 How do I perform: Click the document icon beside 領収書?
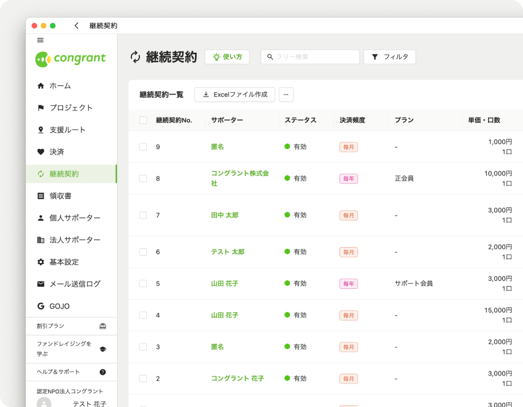coord(41,195)
